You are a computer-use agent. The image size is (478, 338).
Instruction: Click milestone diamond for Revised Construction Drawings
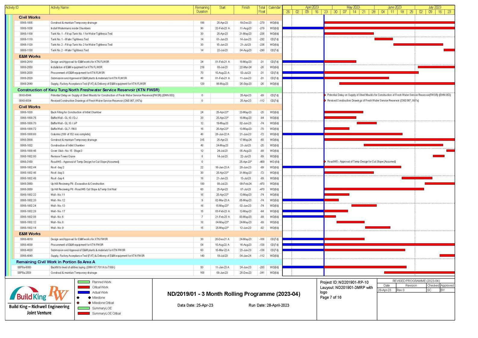click(324, 101)
